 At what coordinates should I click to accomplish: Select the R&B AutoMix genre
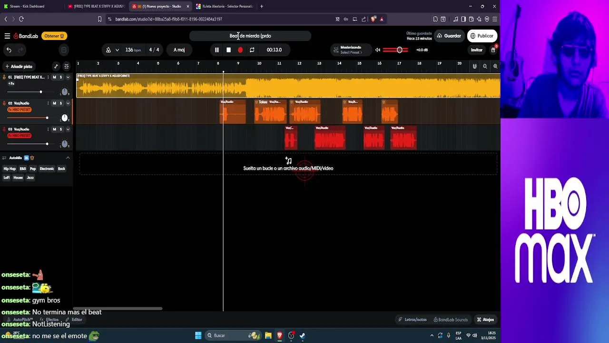(23, 169)
